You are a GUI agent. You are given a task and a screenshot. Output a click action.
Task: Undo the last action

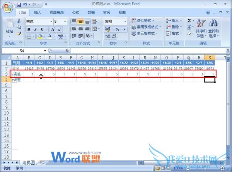click(25, 5)
